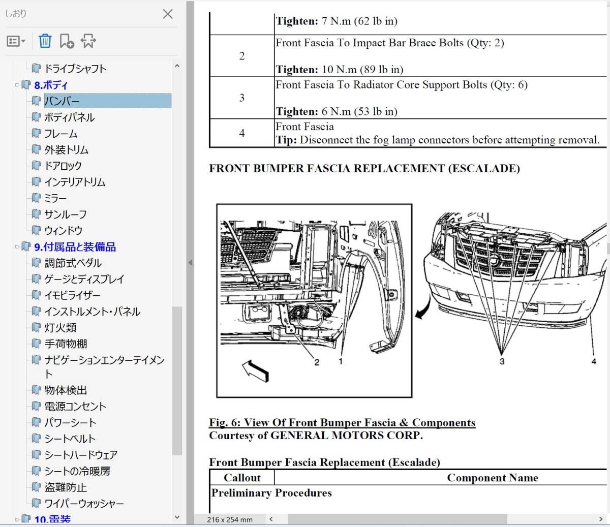Click the しおり panel title

tap(16, 14)
